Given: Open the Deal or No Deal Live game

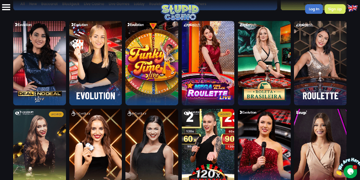Looking at the screenshot, I should [39, 63].
